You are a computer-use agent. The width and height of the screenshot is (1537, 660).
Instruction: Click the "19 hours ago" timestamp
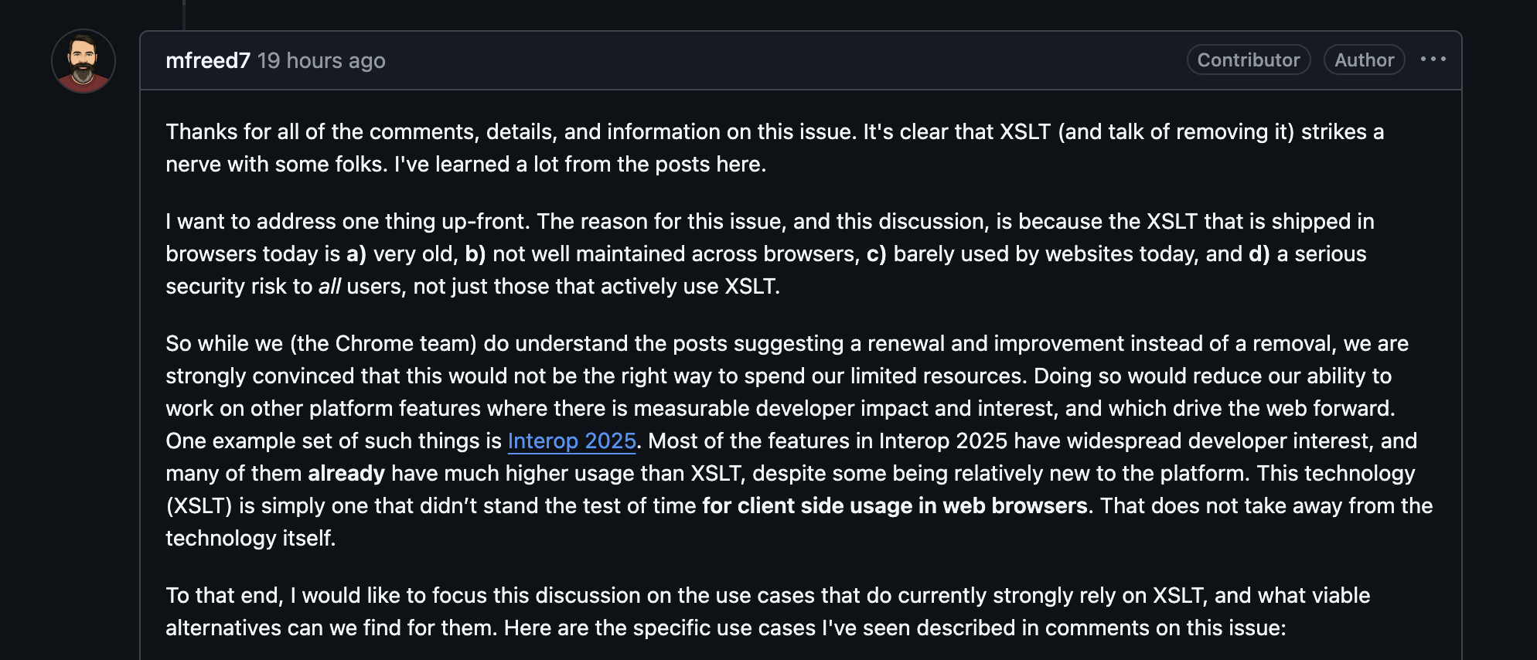pyautogui.click(x=321, y=60)
